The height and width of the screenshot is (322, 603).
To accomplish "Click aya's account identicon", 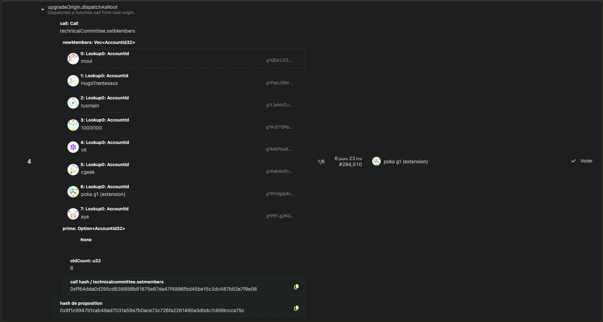I will click(x=73, y=214).
